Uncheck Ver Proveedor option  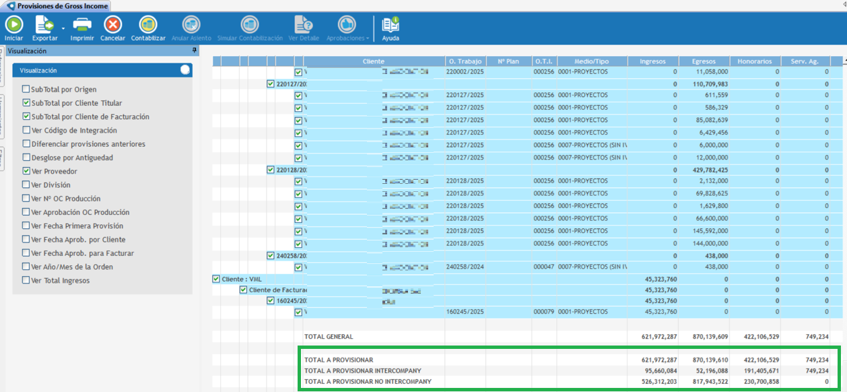(26, 172)
